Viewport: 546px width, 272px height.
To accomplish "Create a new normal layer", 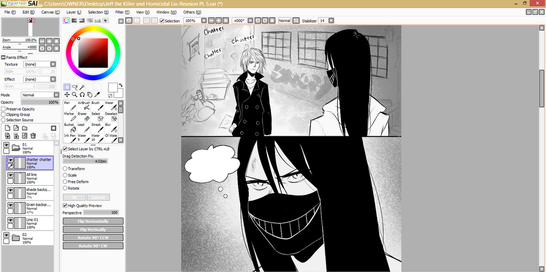I will (7, 128).
